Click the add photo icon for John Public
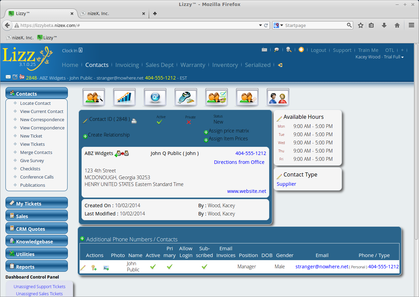The width and height of the screenshot is (419, 297). (x=106, y=268)
